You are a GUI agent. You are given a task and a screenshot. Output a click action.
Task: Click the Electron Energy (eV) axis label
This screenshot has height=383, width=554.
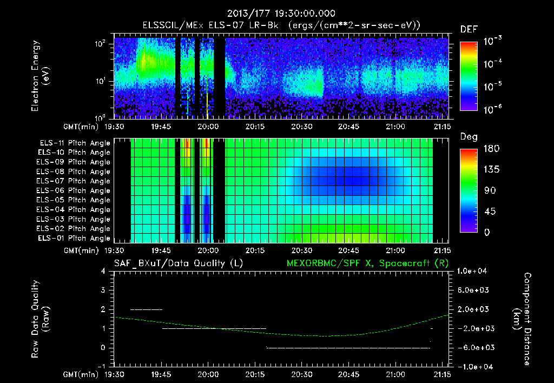(40, 76)
